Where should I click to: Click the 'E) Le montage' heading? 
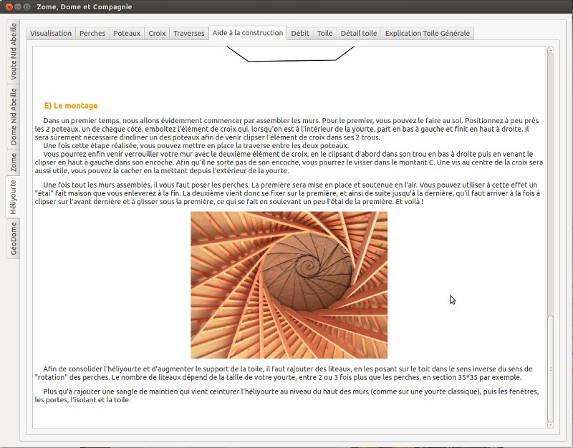point(71,105)
